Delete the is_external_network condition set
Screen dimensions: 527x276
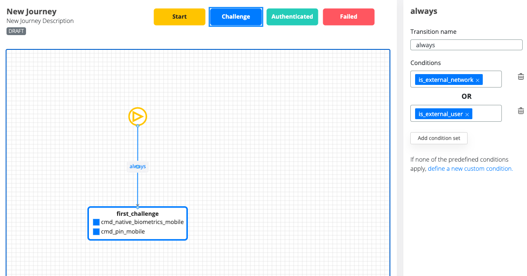(x=520, y=77)
